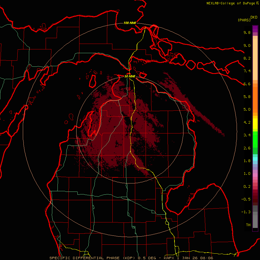Click the 7.4 legend value
The width and height of the screenshot is (260, 260).
point(247,71)
